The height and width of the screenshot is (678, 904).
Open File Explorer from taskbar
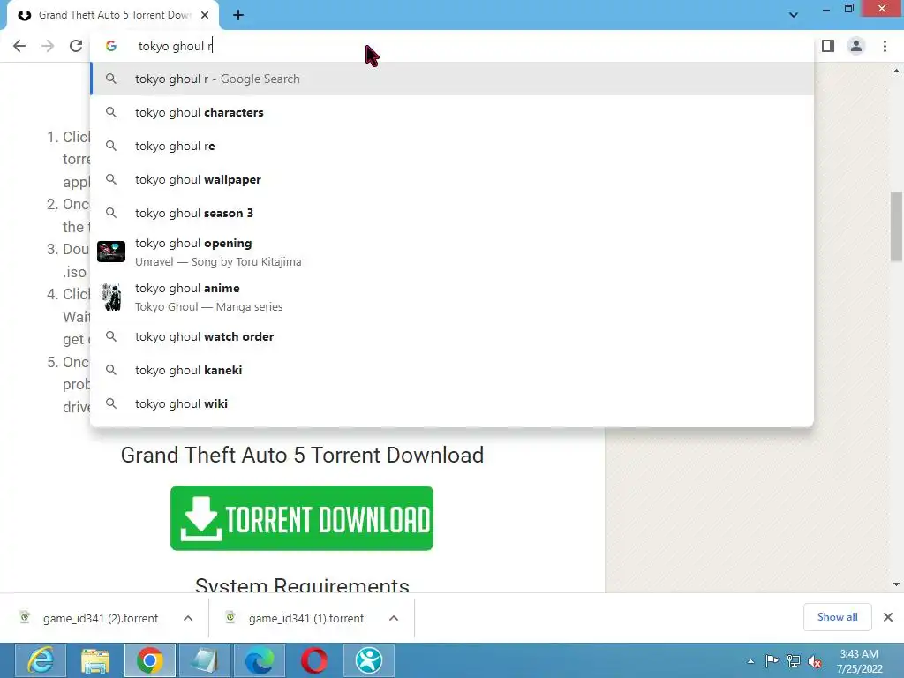pyautogui.click(x=95, y=660)
